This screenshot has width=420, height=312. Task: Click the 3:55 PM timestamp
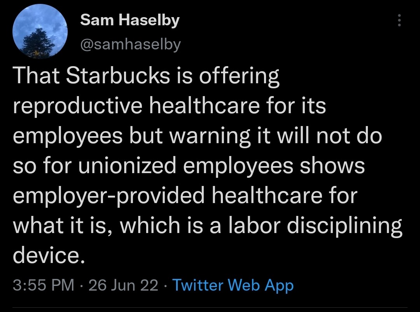(43, 286)
